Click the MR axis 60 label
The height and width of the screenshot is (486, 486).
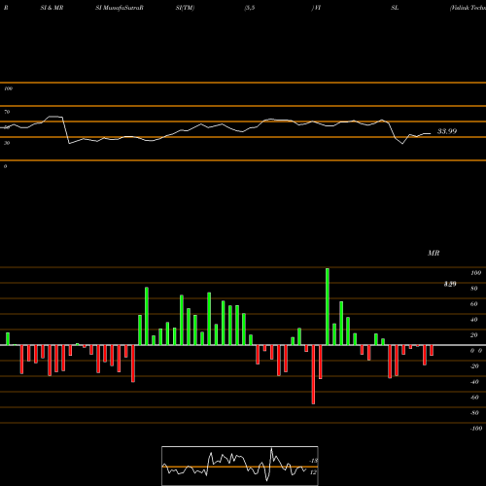[x=474, y=304]
